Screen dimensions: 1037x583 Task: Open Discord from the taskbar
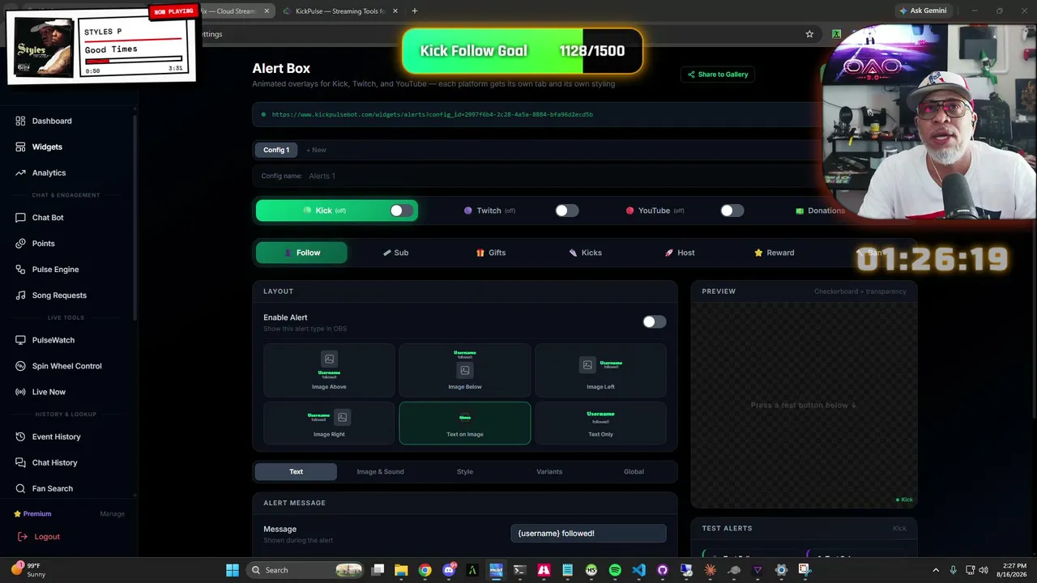click(x=449, y=570)
